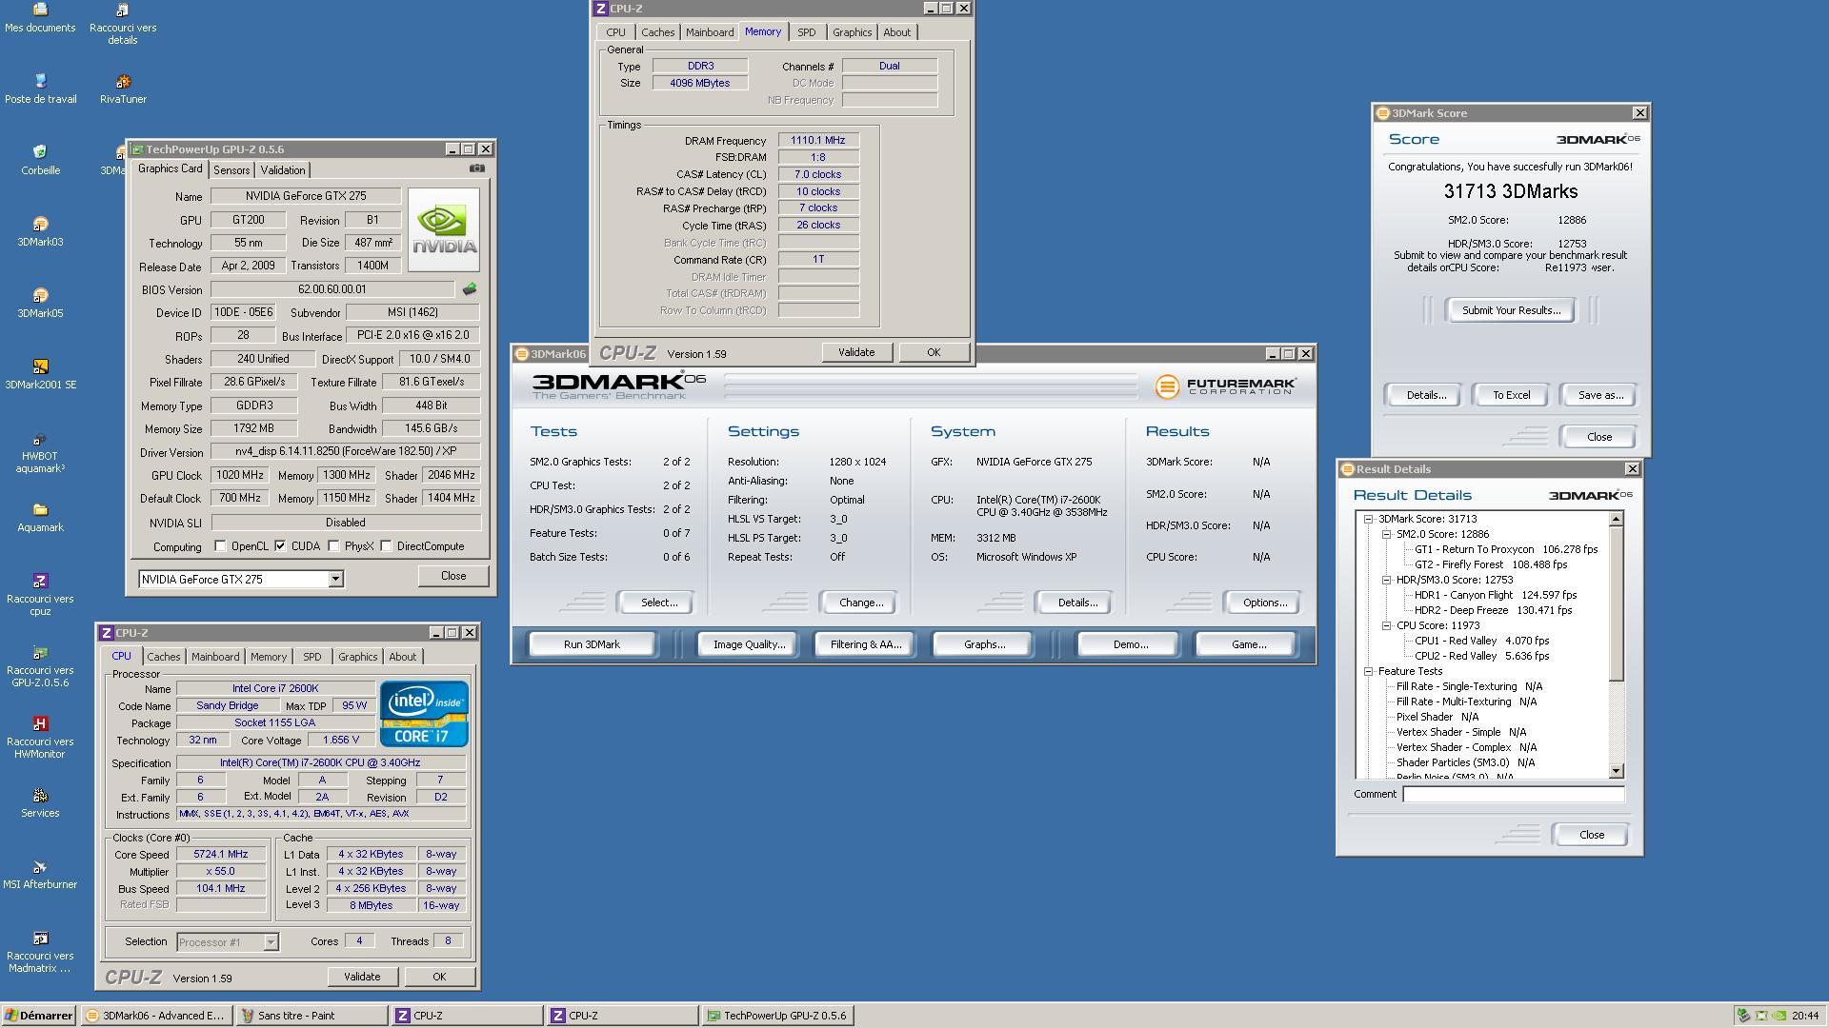Open Graphics tab in the memory CPU-Z window
1829x1028 pixels.
(x=852, y=32)
